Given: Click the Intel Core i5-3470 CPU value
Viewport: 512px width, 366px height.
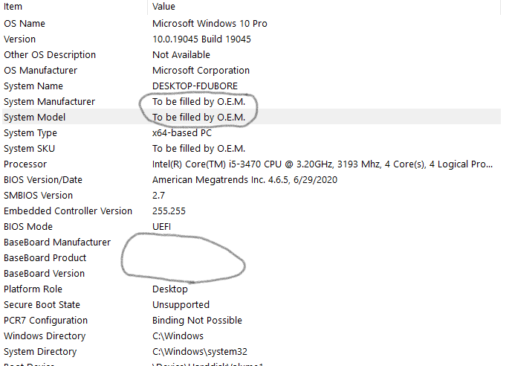Looking at the screenshot, I should pyautogui.click(x=323, y=164).
